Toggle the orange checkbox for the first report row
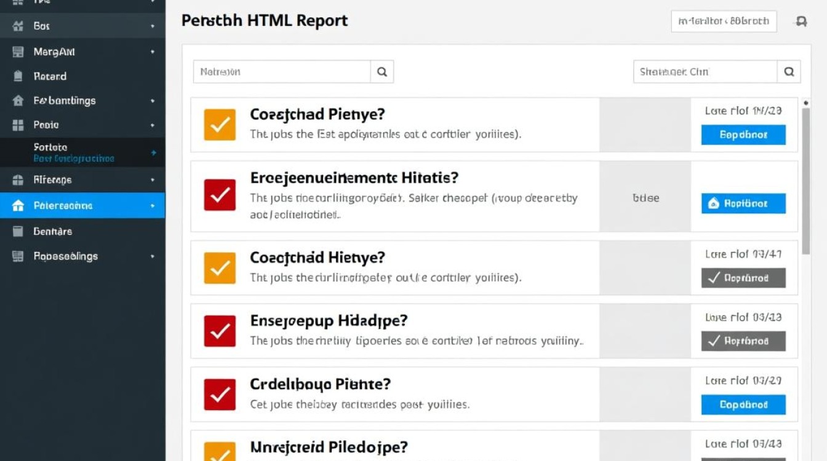The width and height of the screenshot is (827, 461). pyautogui.click(x=220, y=125)
